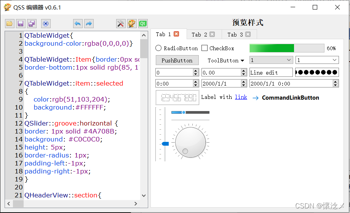Tick the CheckBox option
The height and width of the screenshot is (213, 350).
[218, 48]
